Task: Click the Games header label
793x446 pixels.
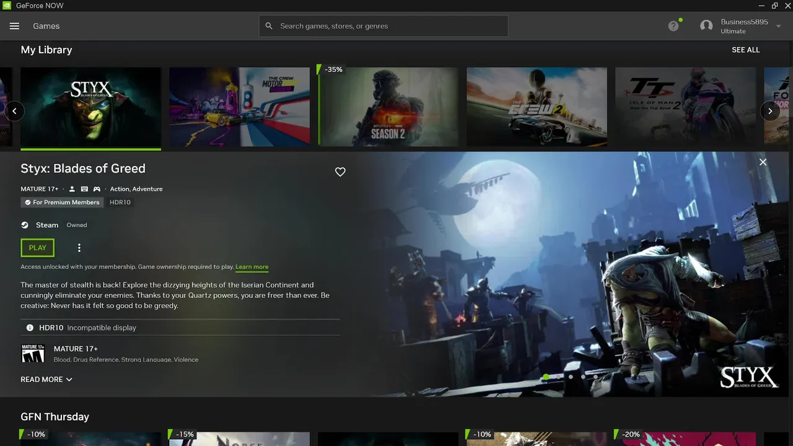Action: (x=46, y=26)
